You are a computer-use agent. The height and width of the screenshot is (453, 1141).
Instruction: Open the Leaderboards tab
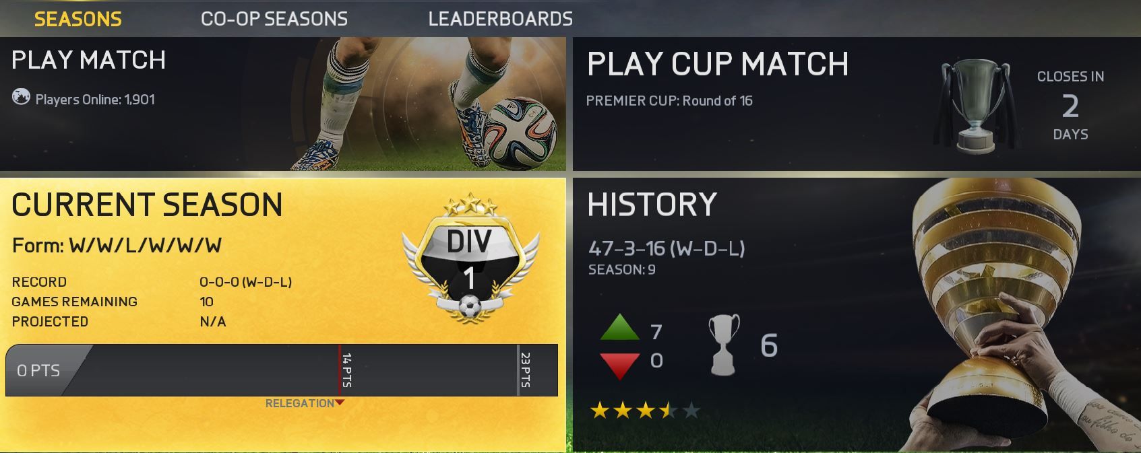point(500,19)
